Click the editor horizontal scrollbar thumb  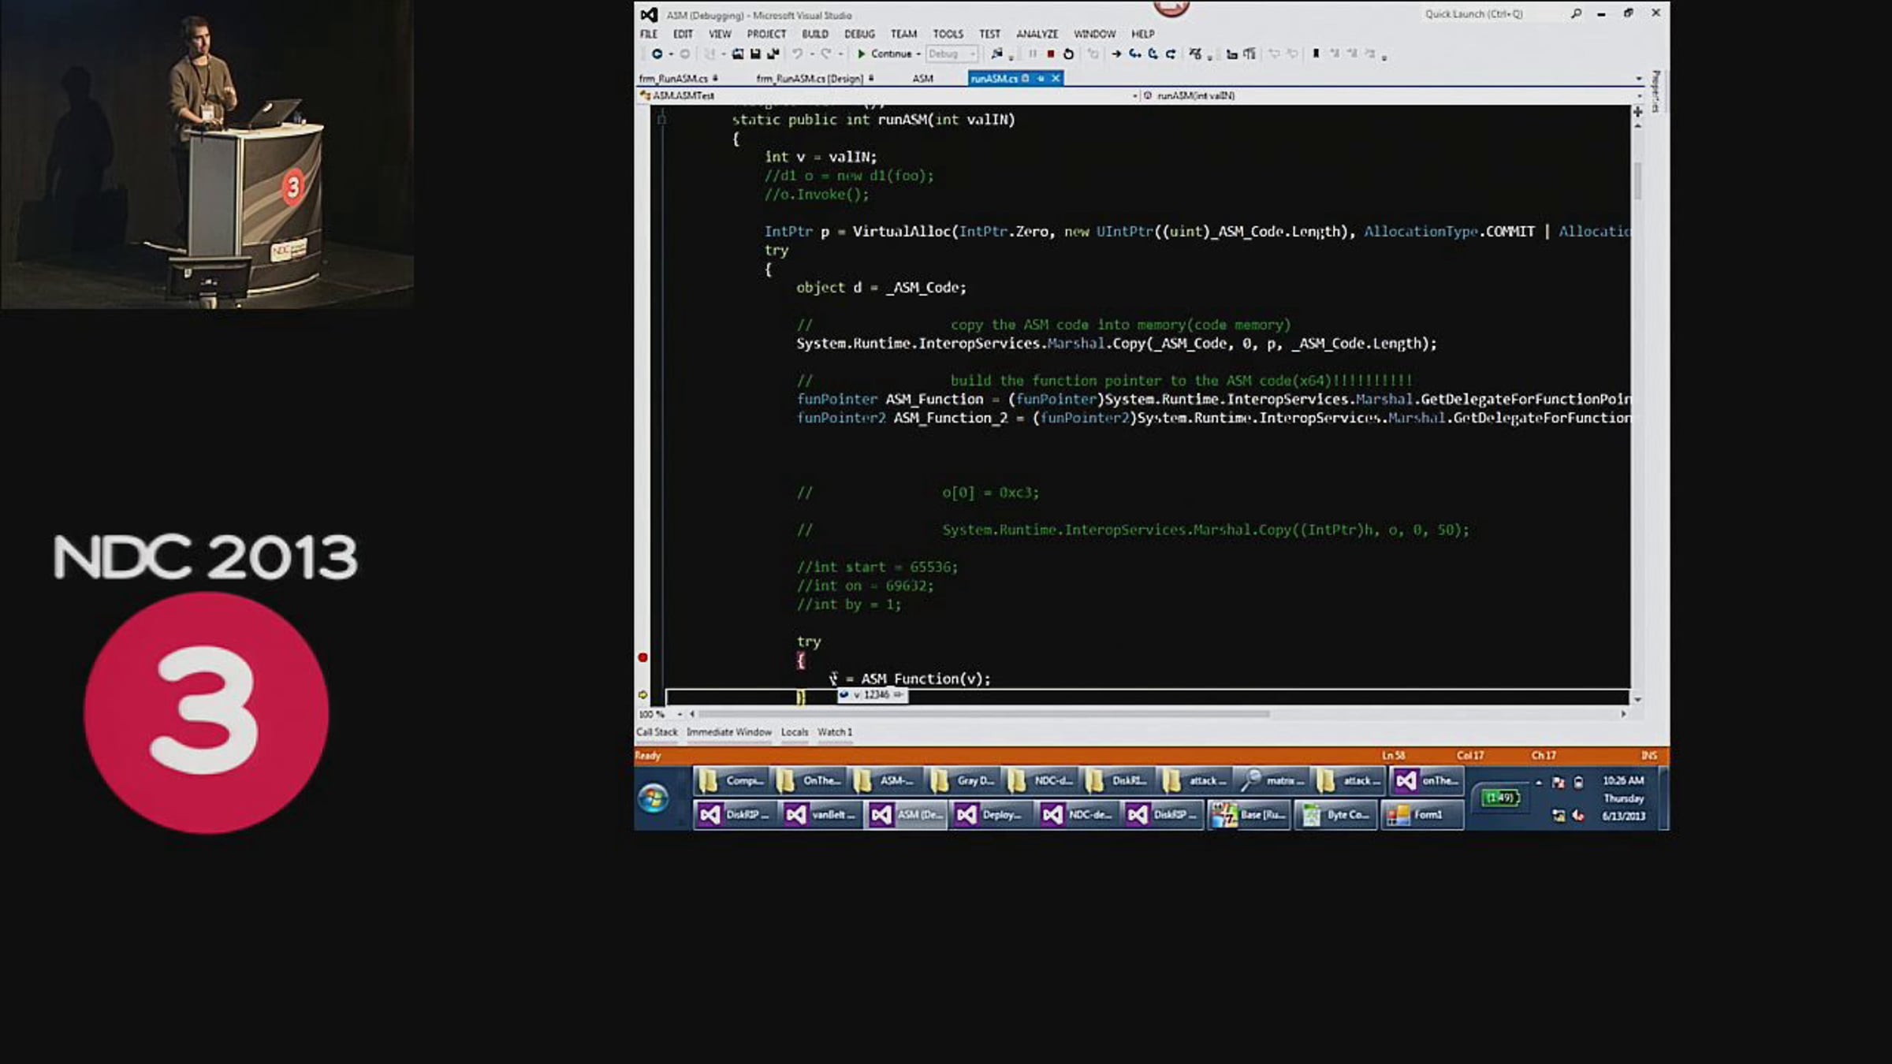984,714
